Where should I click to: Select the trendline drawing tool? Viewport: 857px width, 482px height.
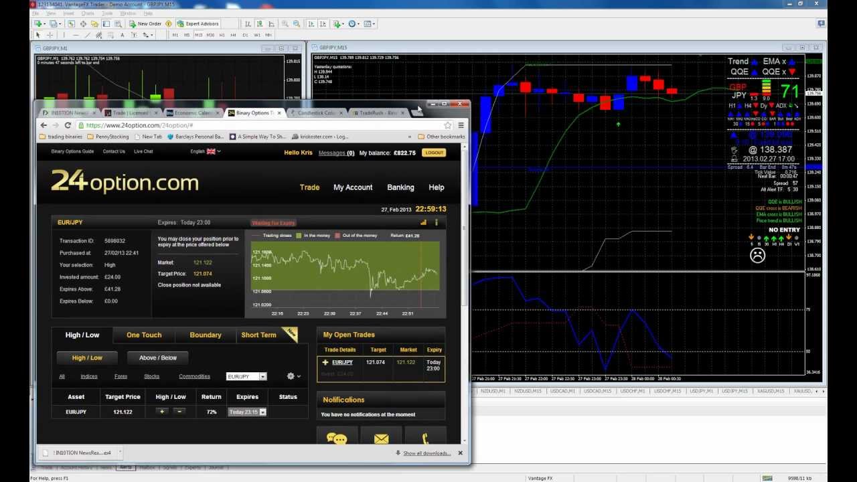[x=87, y=35]
